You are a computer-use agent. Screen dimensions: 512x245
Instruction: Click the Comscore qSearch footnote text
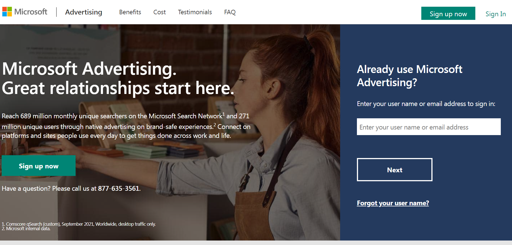click(79, 224)
